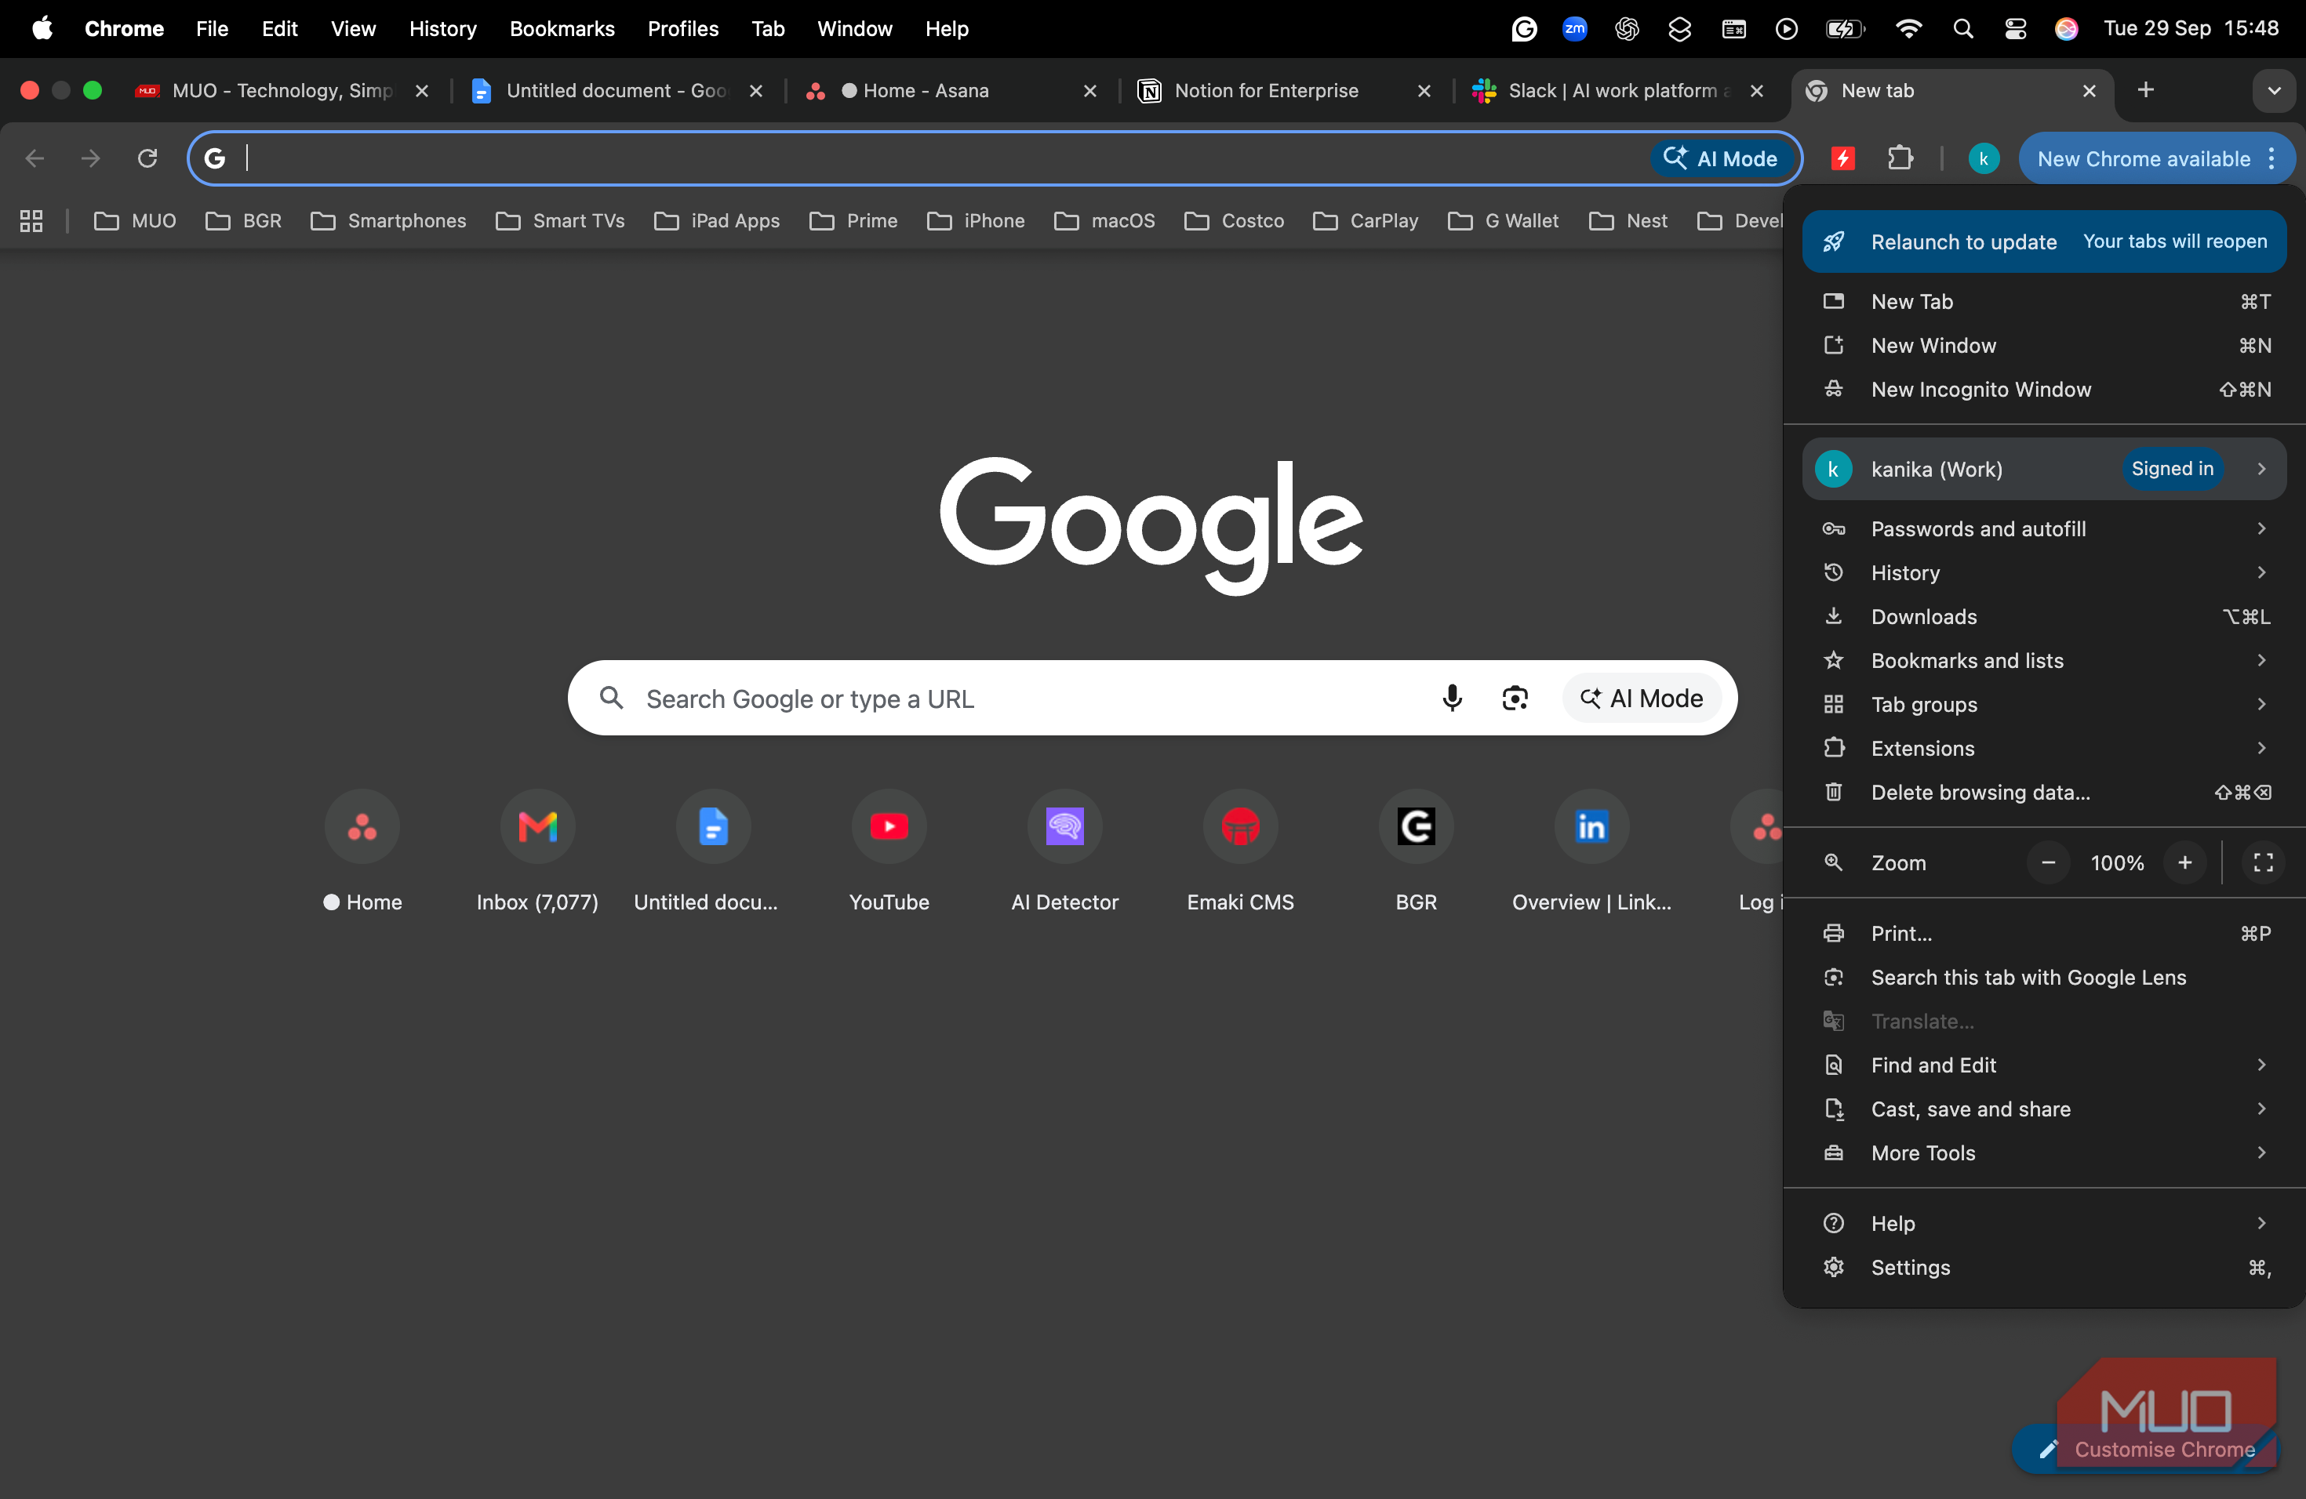Click Customise Chrome button
2306x1499 pixels.
(2146, 1449)
